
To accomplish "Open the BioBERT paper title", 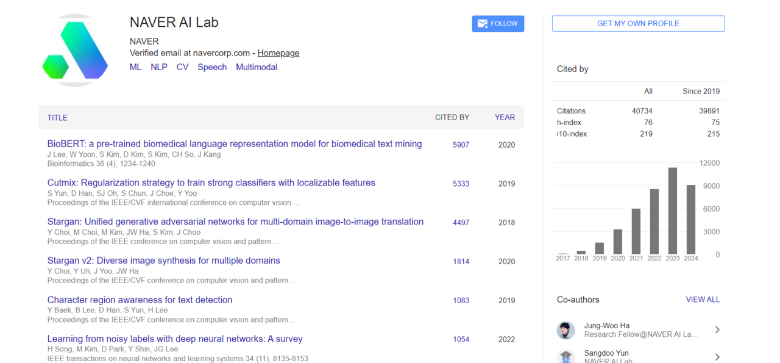I will click(x=234, y=144).
